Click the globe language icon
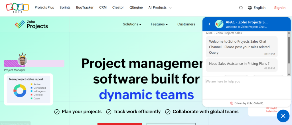 pyautogui.click(x=250, y=8)
